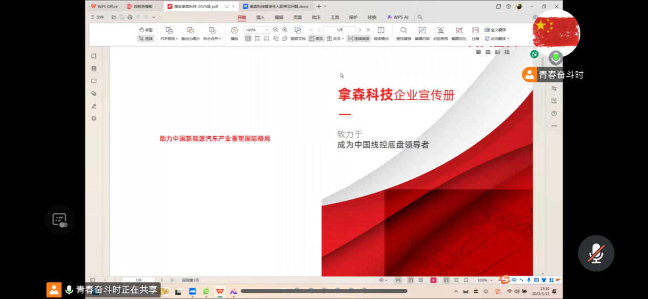
Task: Switch to the 开始 ribbon tab
Action: pyautogui.click(x=242, y=17)
